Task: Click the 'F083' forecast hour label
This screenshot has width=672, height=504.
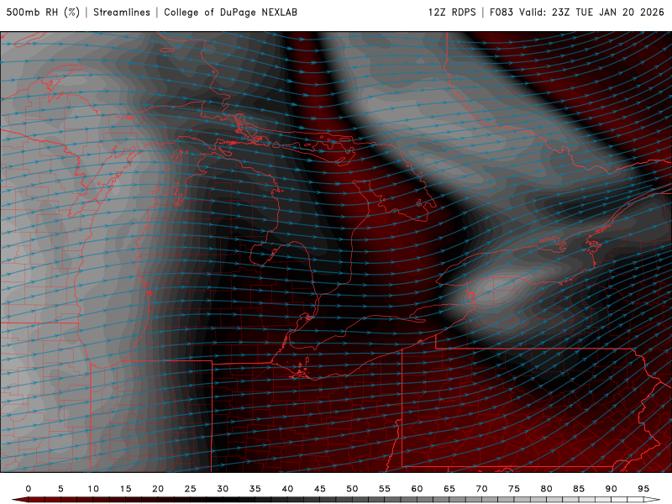Action: tap(501, 12)
